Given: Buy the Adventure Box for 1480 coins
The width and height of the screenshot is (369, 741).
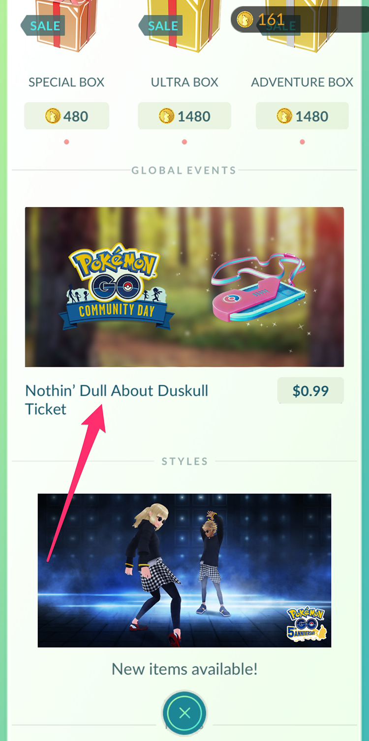Looking at the screenshot, I should 302,116.
